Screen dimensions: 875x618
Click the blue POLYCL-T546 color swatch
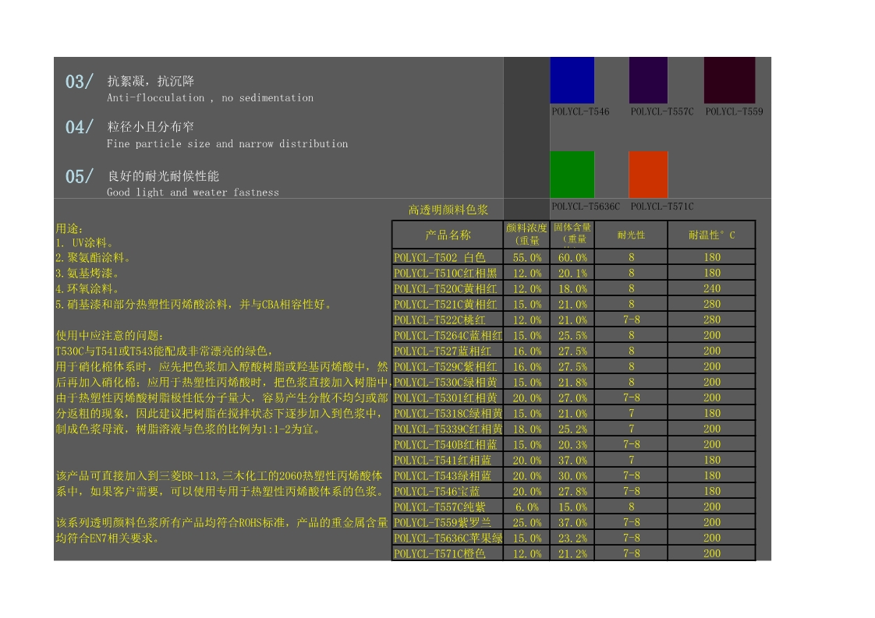coord(572,80)
